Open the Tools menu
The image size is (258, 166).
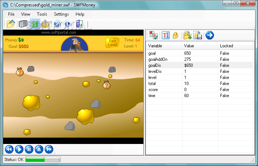(42, 14)
